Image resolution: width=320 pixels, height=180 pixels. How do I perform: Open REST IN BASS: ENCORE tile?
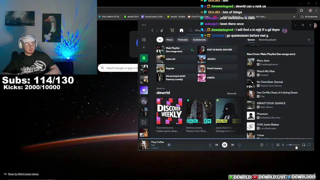pos(217,50)
